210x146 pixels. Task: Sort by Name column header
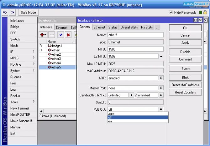pos(61,41)
